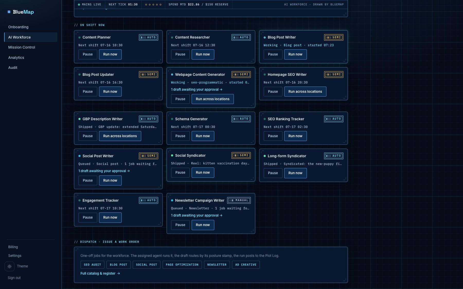The width and height of the screenshot is (463, 289).
Task: Issue a SOCIAL POST work order
Action: [146, 265]
